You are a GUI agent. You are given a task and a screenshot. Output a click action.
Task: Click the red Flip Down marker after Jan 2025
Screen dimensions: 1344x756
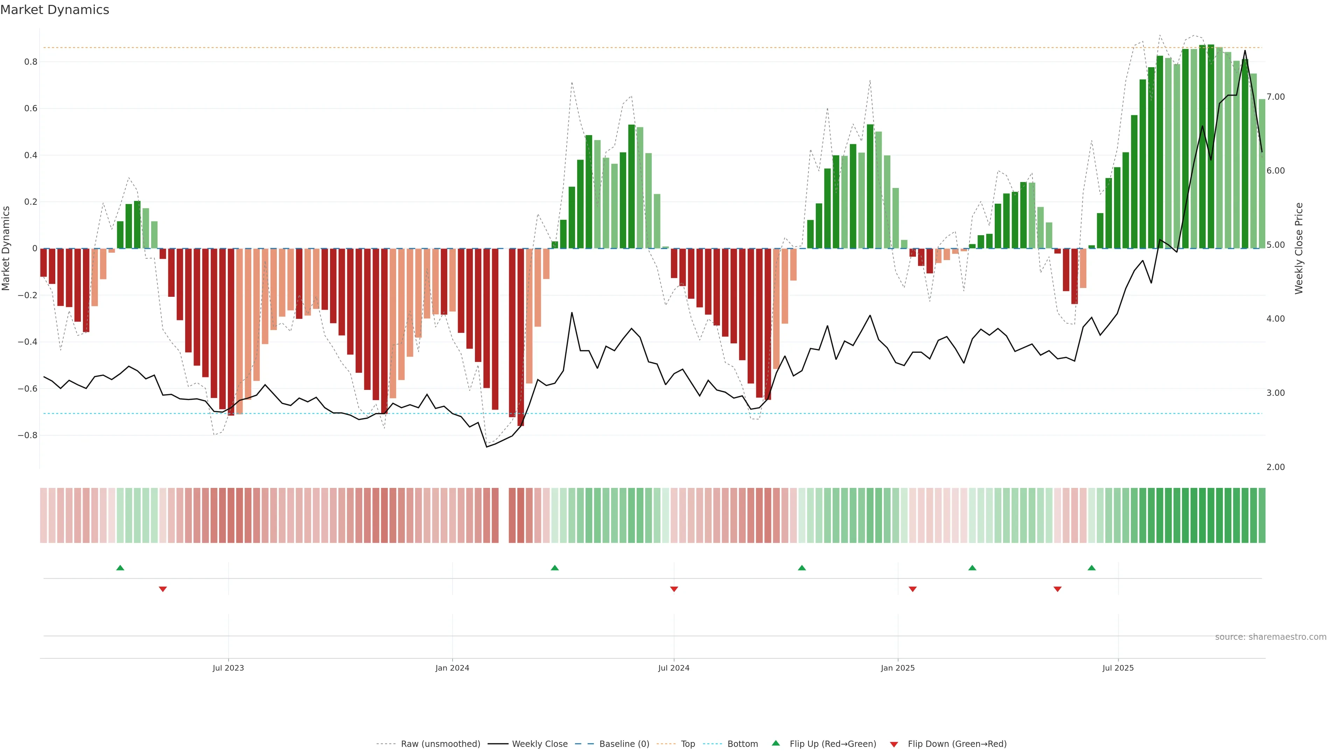[912, 589]
